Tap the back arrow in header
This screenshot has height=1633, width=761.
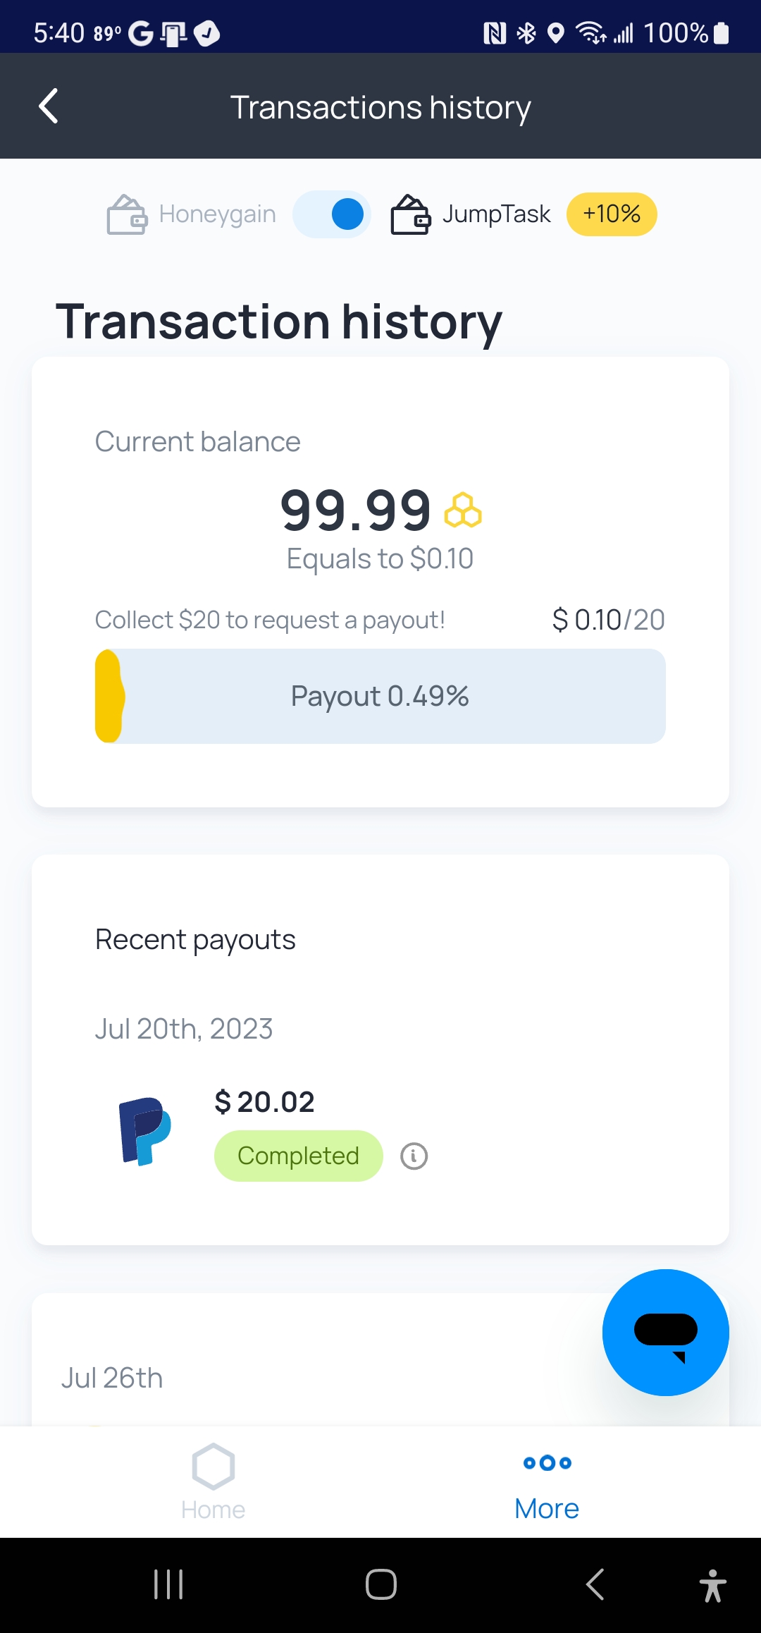pos(48,106)
